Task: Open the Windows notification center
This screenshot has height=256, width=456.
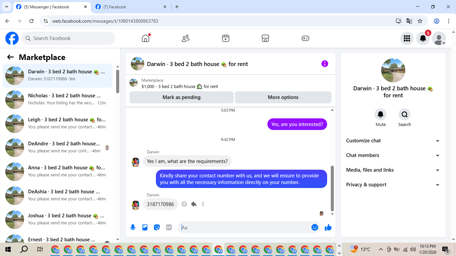Action: (445, 249)
